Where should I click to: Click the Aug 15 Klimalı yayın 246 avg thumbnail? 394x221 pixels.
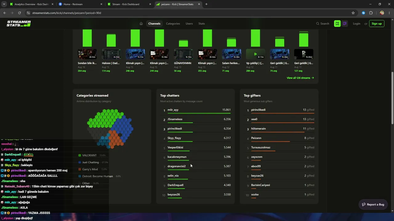tap(135, 54)
